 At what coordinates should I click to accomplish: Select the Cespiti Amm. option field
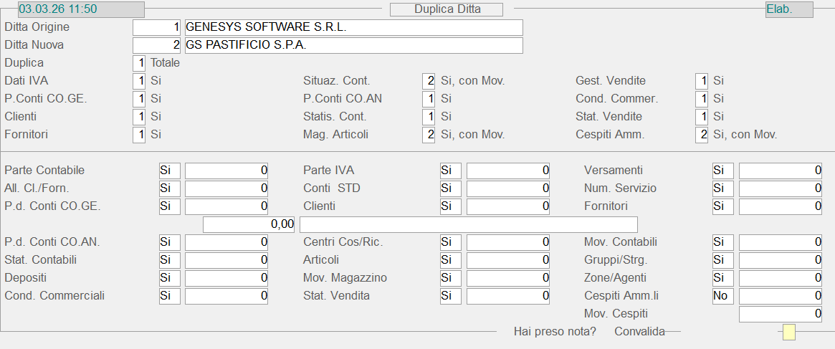702,135
